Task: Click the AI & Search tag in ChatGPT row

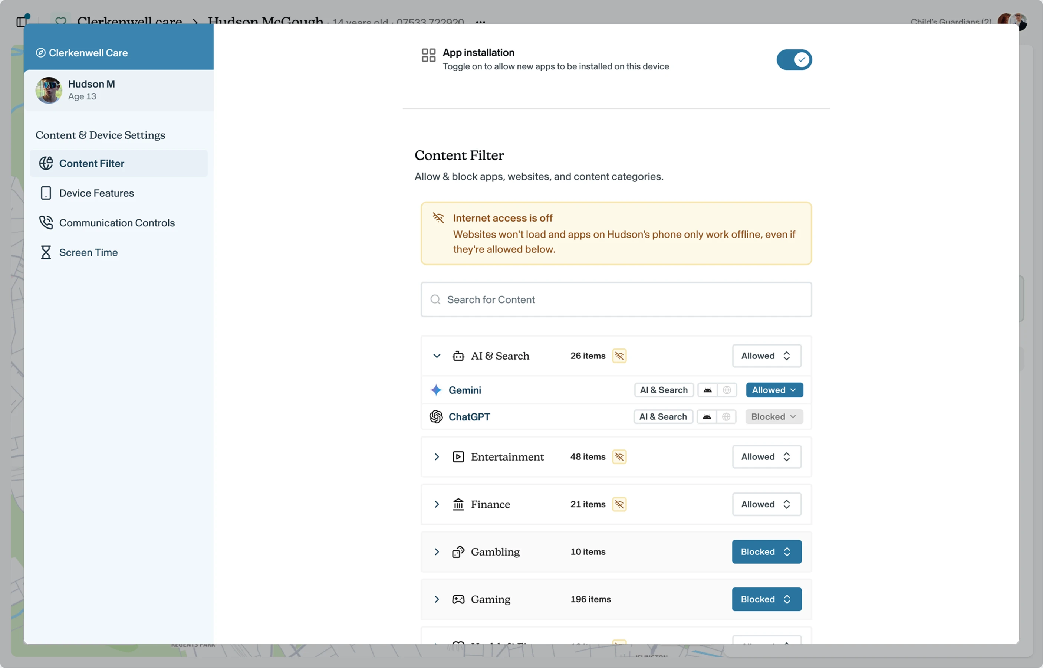Action: coord(663,416)
